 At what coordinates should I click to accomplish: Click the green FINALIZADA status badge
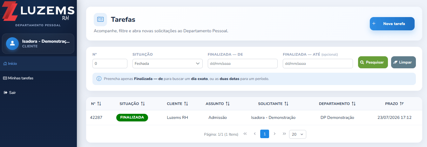[x=132, y=118]
